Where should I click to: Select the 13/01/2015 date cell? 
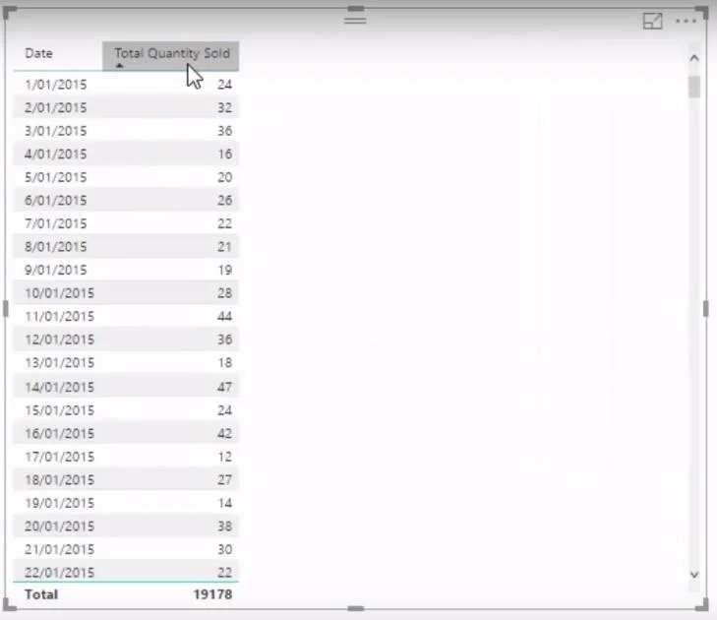pyautogui.click(x=59, y=363)
